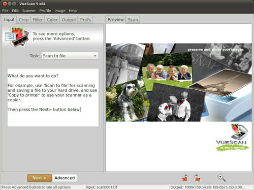
Task: Click the rotate left strawberry icon
Action: [185, 178]
